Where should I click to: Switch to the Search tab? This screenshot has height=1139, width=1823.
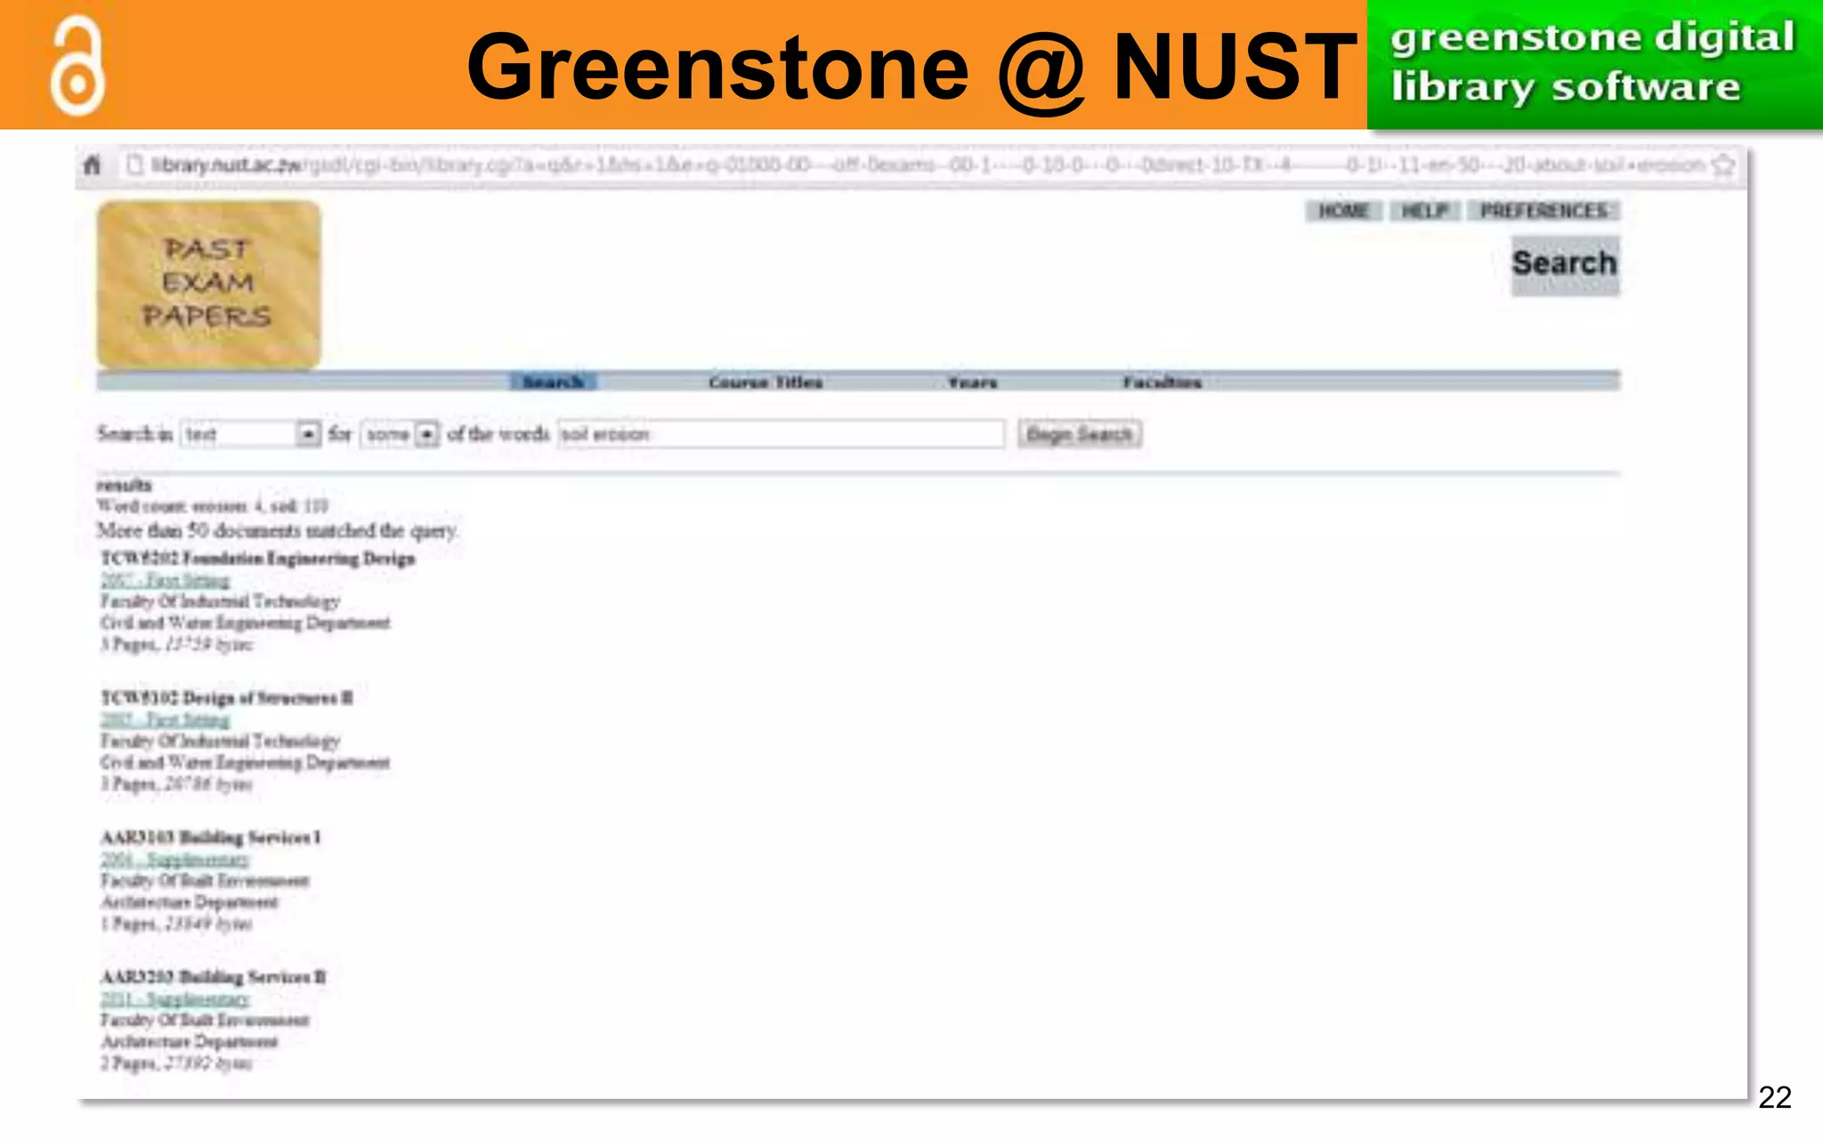tap(553, 382)
